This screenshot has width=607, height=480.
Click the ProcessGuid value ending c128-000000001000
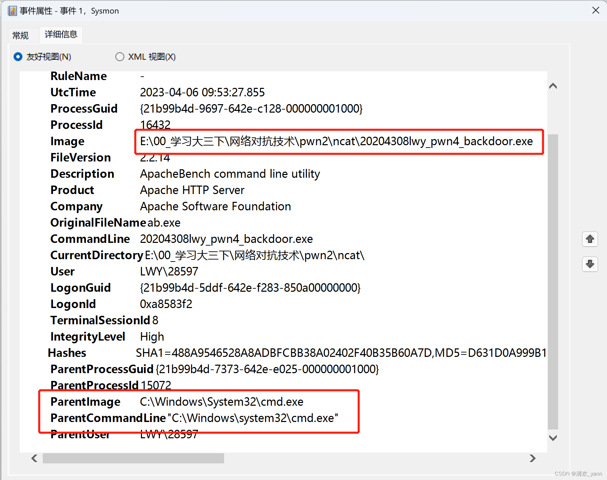click(x=251, y=109)
